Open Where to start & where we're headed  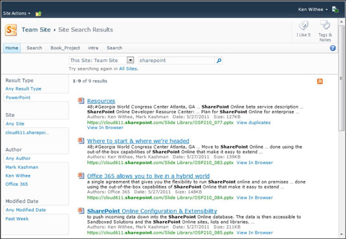[x=138, y=141]
